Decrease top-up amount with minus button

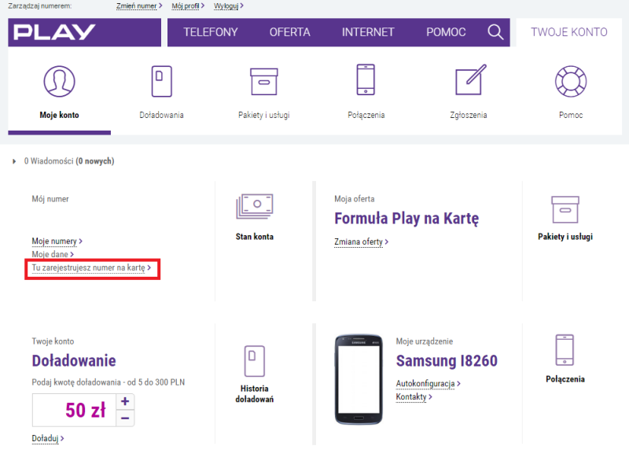coord(125,418)
